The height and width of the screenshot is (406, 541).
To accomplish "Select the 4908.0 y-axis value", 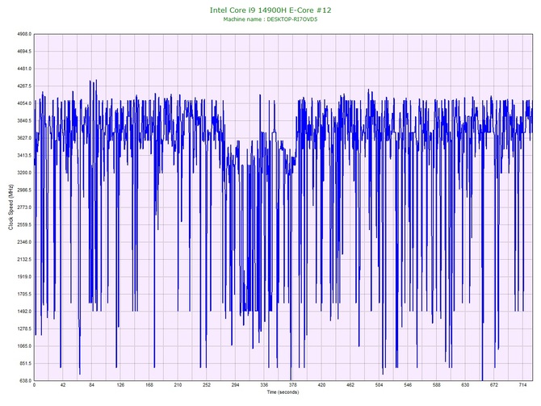I will (24, 34).
